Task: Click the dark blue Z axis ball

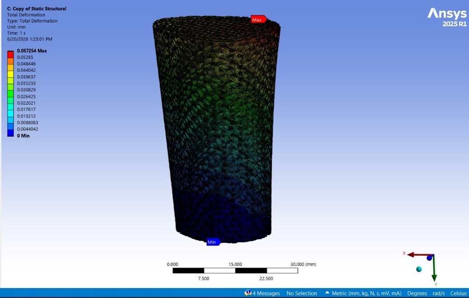Action: (430, 258)
